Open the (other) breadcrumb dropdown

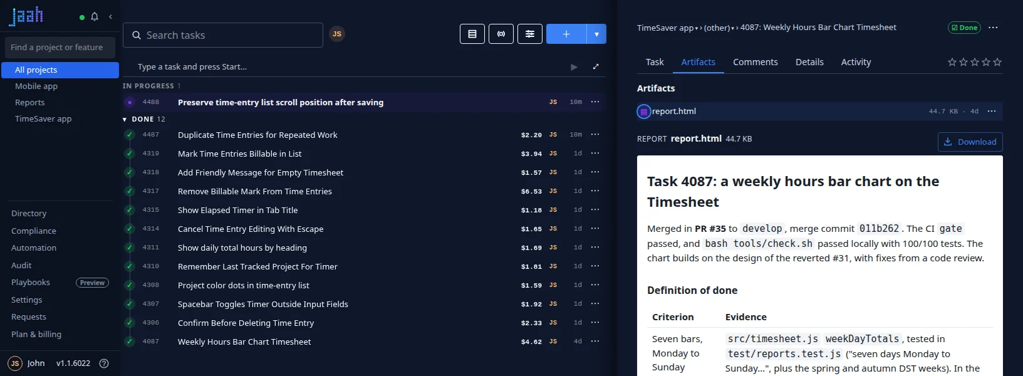pyautogui.click(x=733, y=28)
